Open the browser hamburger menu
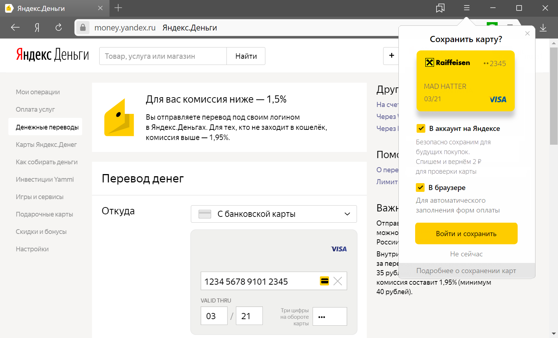The image size is (558, 338). 467,8
